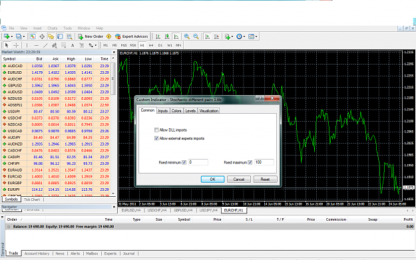Image resolution: width=416 pixels, height=260 pixels.
Task: Open the Data Window toolbar icon
Action: tap(42, 37)
